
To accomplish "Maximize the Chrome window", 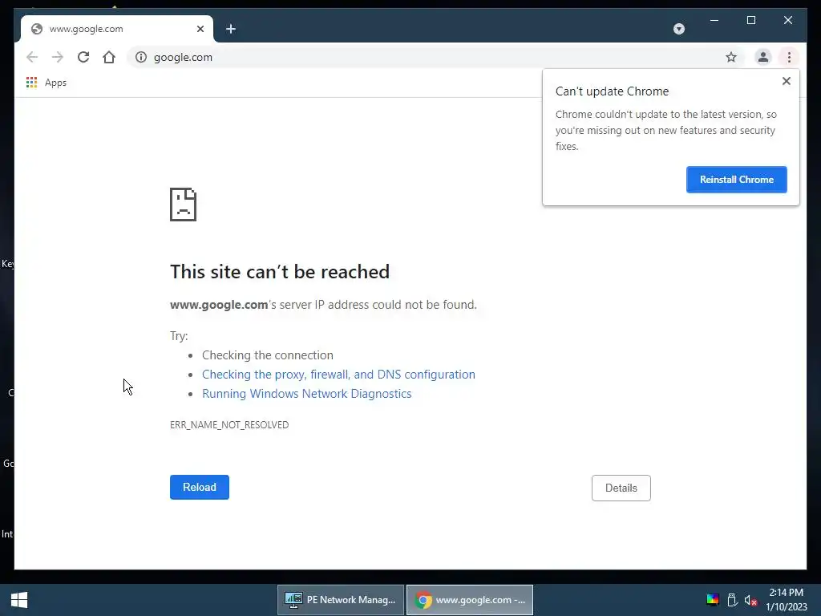I will [750, 20].
